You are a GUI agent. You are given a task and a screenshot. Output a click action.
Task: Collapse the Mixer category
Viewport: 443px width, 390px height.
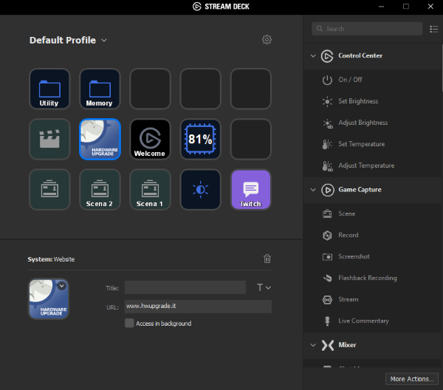coord(313,345)
